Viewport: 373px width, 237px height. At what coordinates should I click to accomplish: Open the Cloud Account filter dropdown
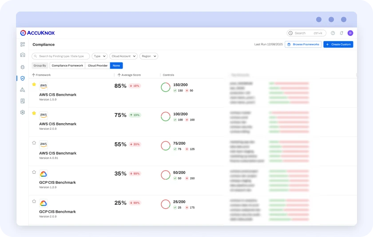coord(123,56)
